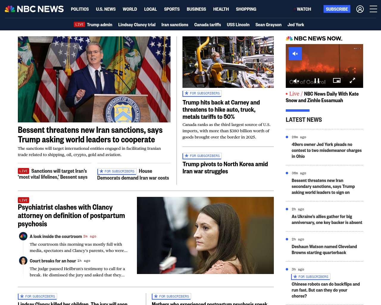Unmute video using the blue speaker button

click(x=295, y=54)
